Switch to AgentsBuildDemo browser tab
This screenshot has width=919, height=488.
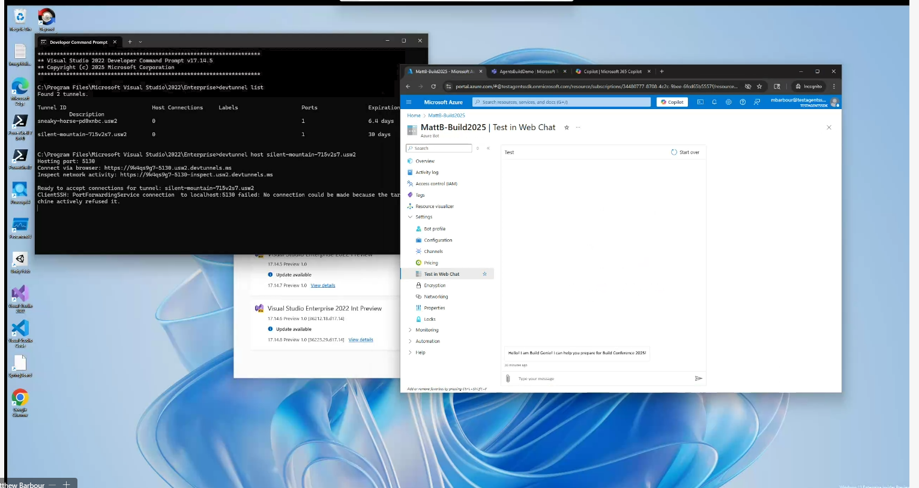coord(528,71)
